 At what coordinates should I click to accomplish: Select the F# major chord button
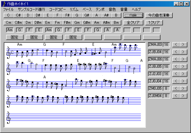[x=67, y=15]
